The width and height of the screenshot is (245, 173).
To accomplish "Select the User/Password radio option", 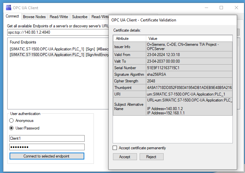I will 12,128.
